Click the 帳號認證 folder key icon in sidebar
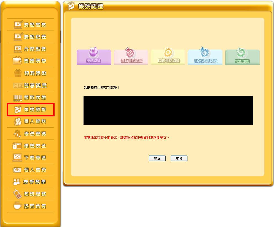Screen dimensions: 274x227 [x=18, y=110]
